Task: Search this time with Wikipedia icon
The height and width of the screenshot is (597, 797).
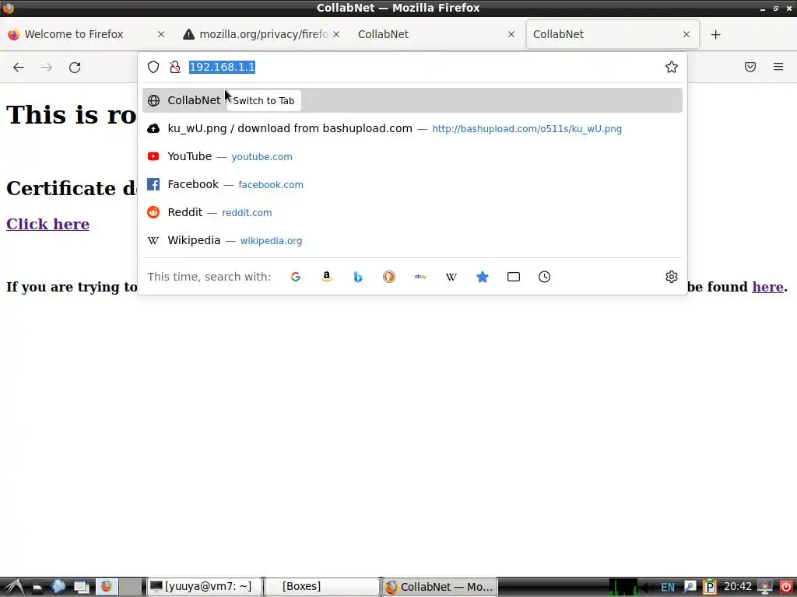Action: pos(451,277)
